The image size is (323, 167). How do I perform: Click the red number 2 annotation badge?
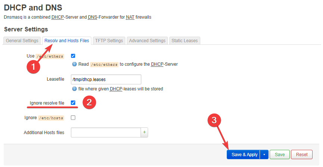tap(89, 103)
